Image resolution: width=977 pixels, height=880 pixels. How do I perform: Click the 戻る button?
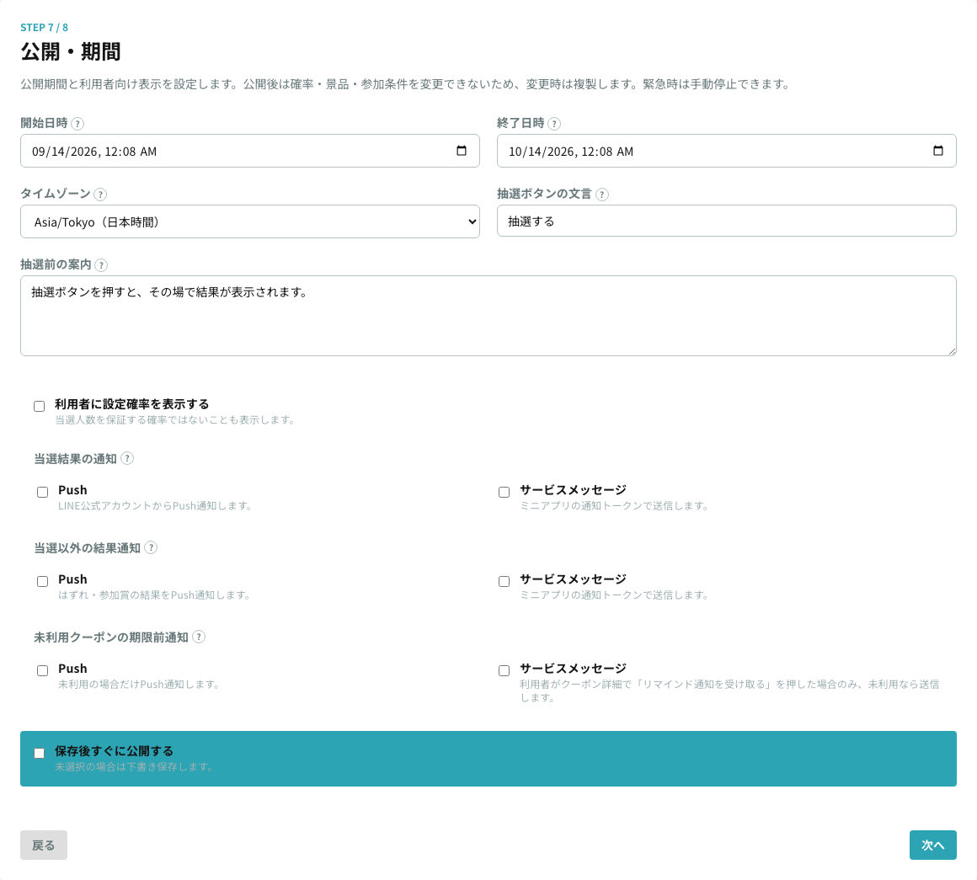44,845
